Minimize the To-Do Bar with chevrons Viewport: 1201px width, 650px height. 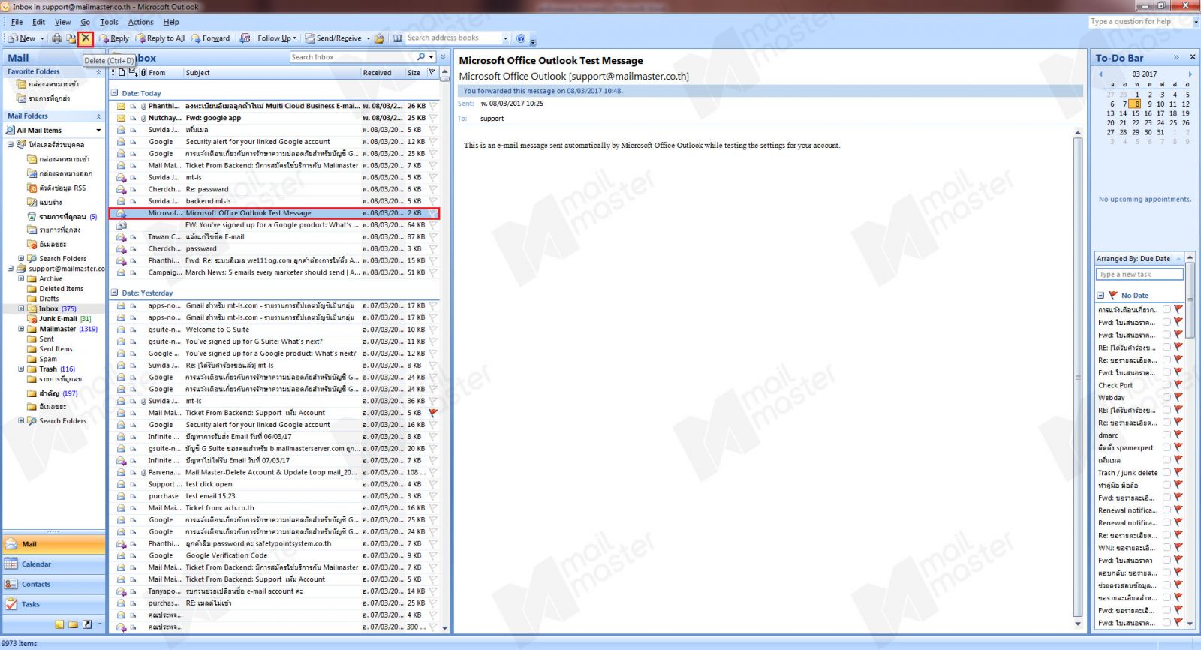point(1176,57)
